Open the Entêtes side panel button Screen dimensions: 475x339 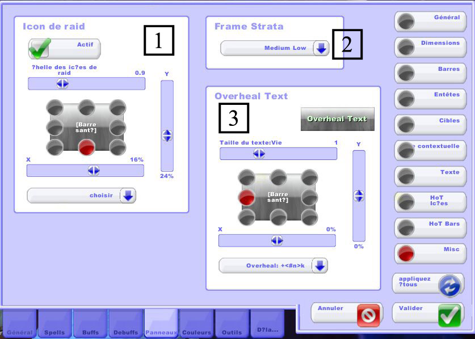click(x=430, y=99)
